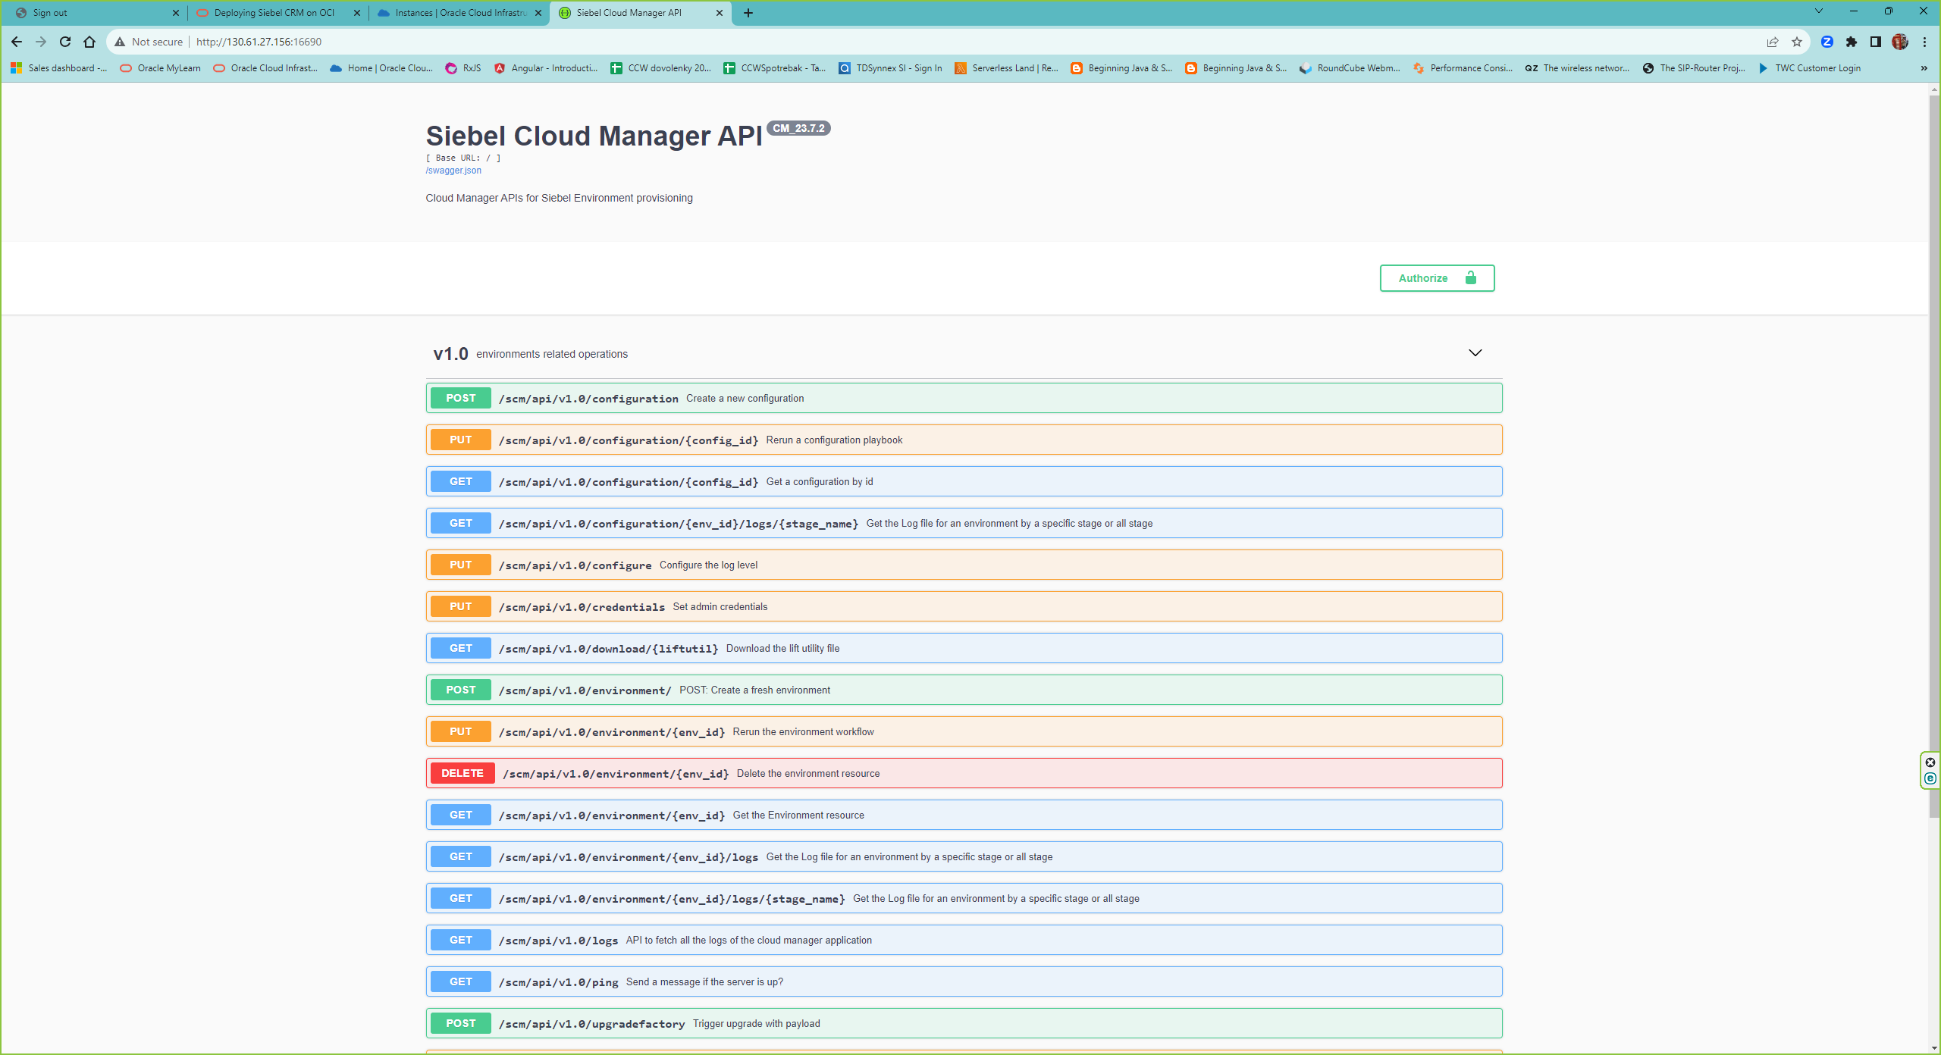
Task: Bookmark this page with the star icon
Action: point(1797,42)
